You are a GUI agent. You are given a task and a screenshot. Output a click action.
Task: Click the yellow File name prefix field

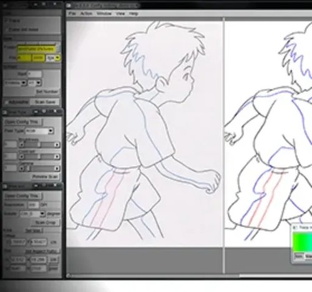click(x=24, y=57)
